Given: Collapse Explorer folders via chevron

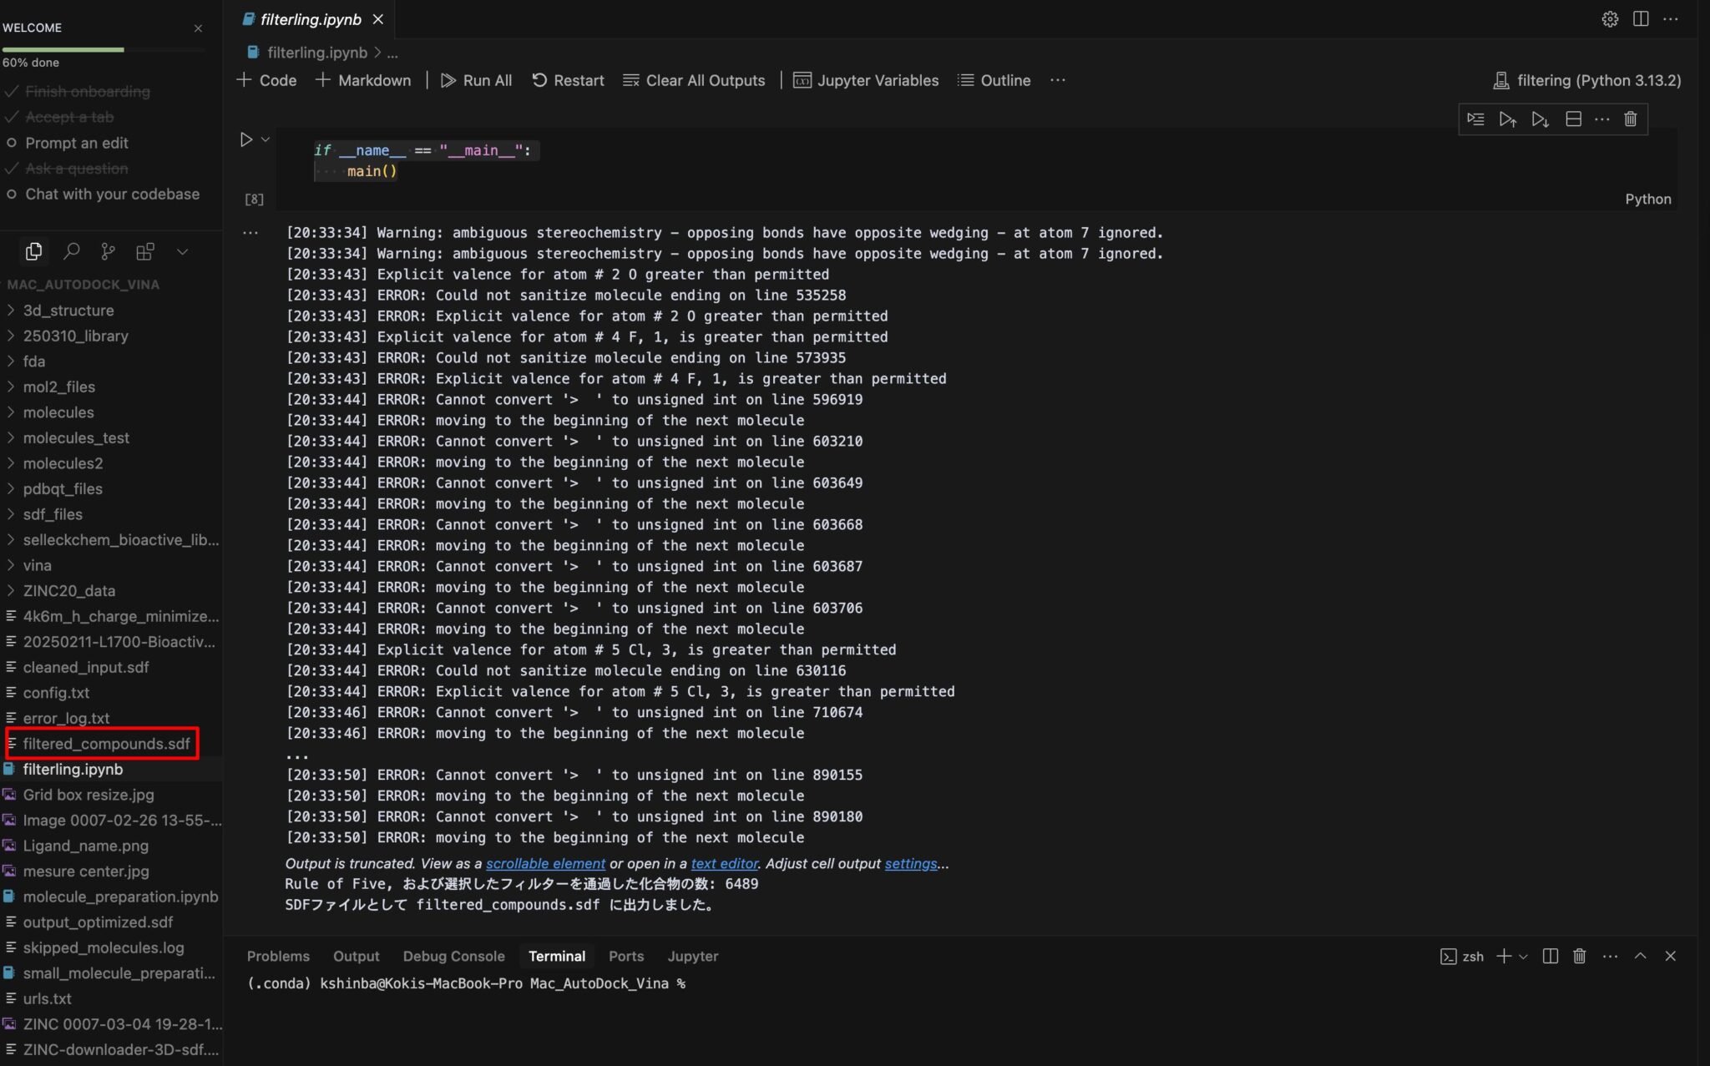Looking at the screenshot, I should click(x=183, y=251).
